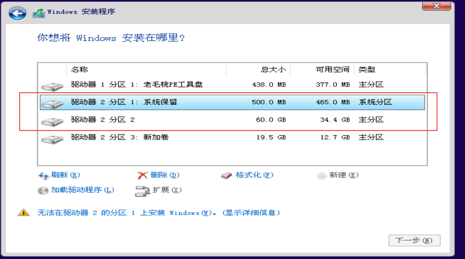Click the 500.0 MB total size cell
Image resolution: width=465 pixels, height=259 pixels.
269,102
